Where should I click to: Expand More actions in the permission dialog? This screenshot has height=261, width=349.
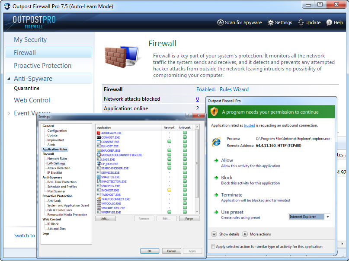click(x=245, y=234)
